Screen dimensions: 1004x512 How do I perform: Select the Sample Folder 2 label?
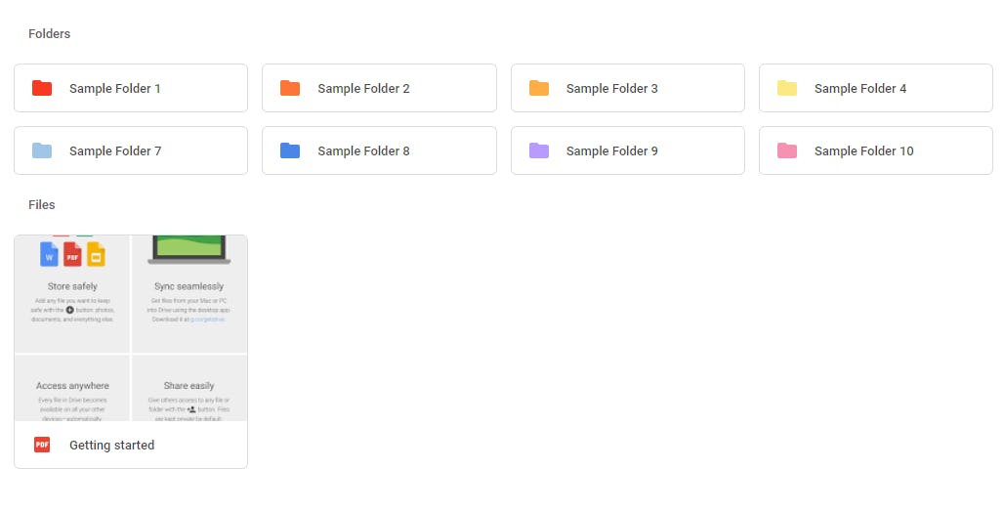(363, 88)
